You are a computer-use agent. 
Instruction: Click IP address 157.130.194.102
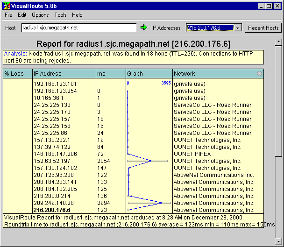pyautogui.click(x=55, y=168)
